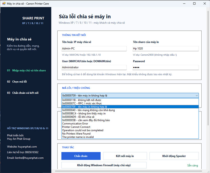This screenshot has width=210, height=173.
Task: Click the Sẵn sàng status text
Action: coord(193,165)
